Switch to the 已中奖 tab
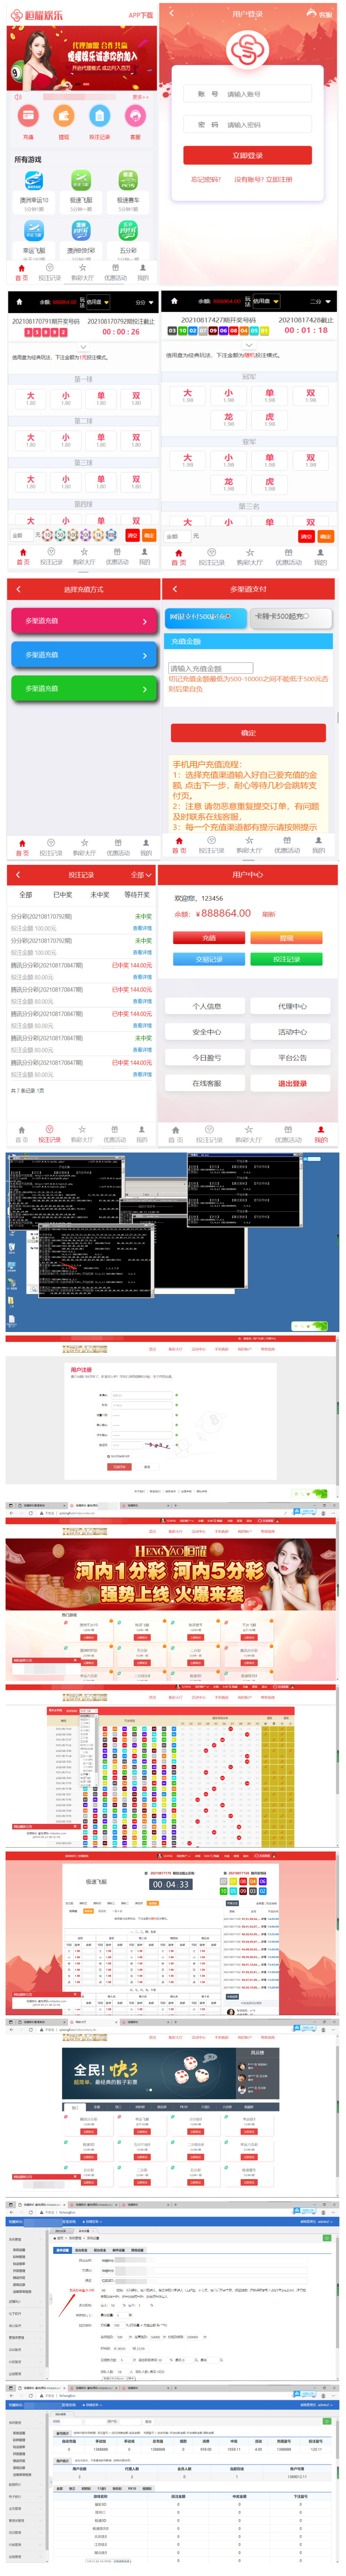The height and width of the screenshot is (2576, 346). tap(63, 895)
